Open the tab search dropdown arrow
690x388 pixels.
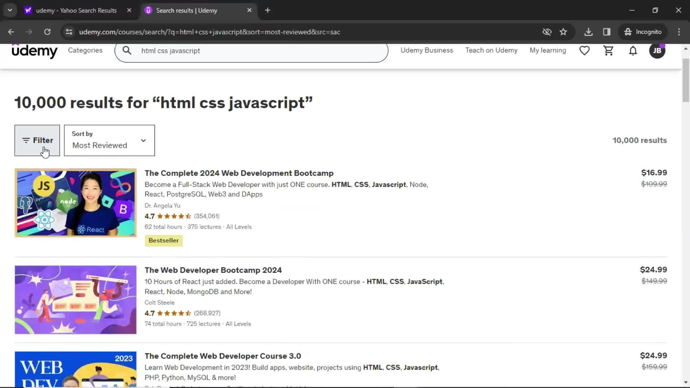[x=10, y=10]
